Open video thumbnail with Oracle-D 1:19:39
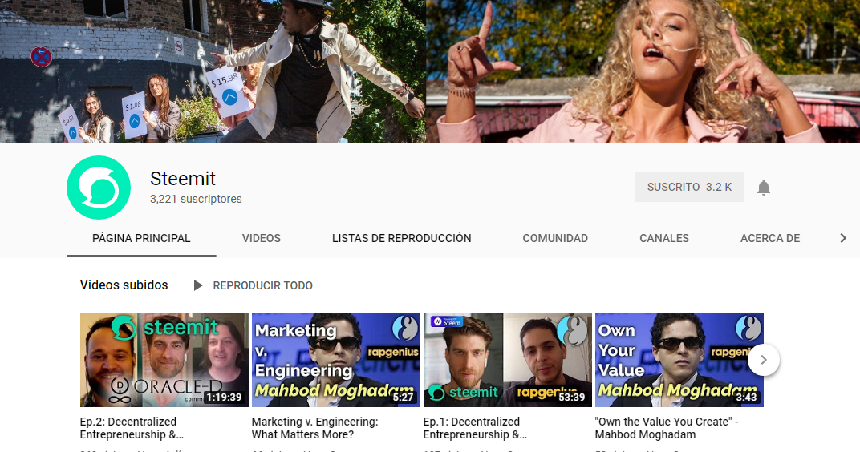 pyautogui.click(x=164, y=359)
